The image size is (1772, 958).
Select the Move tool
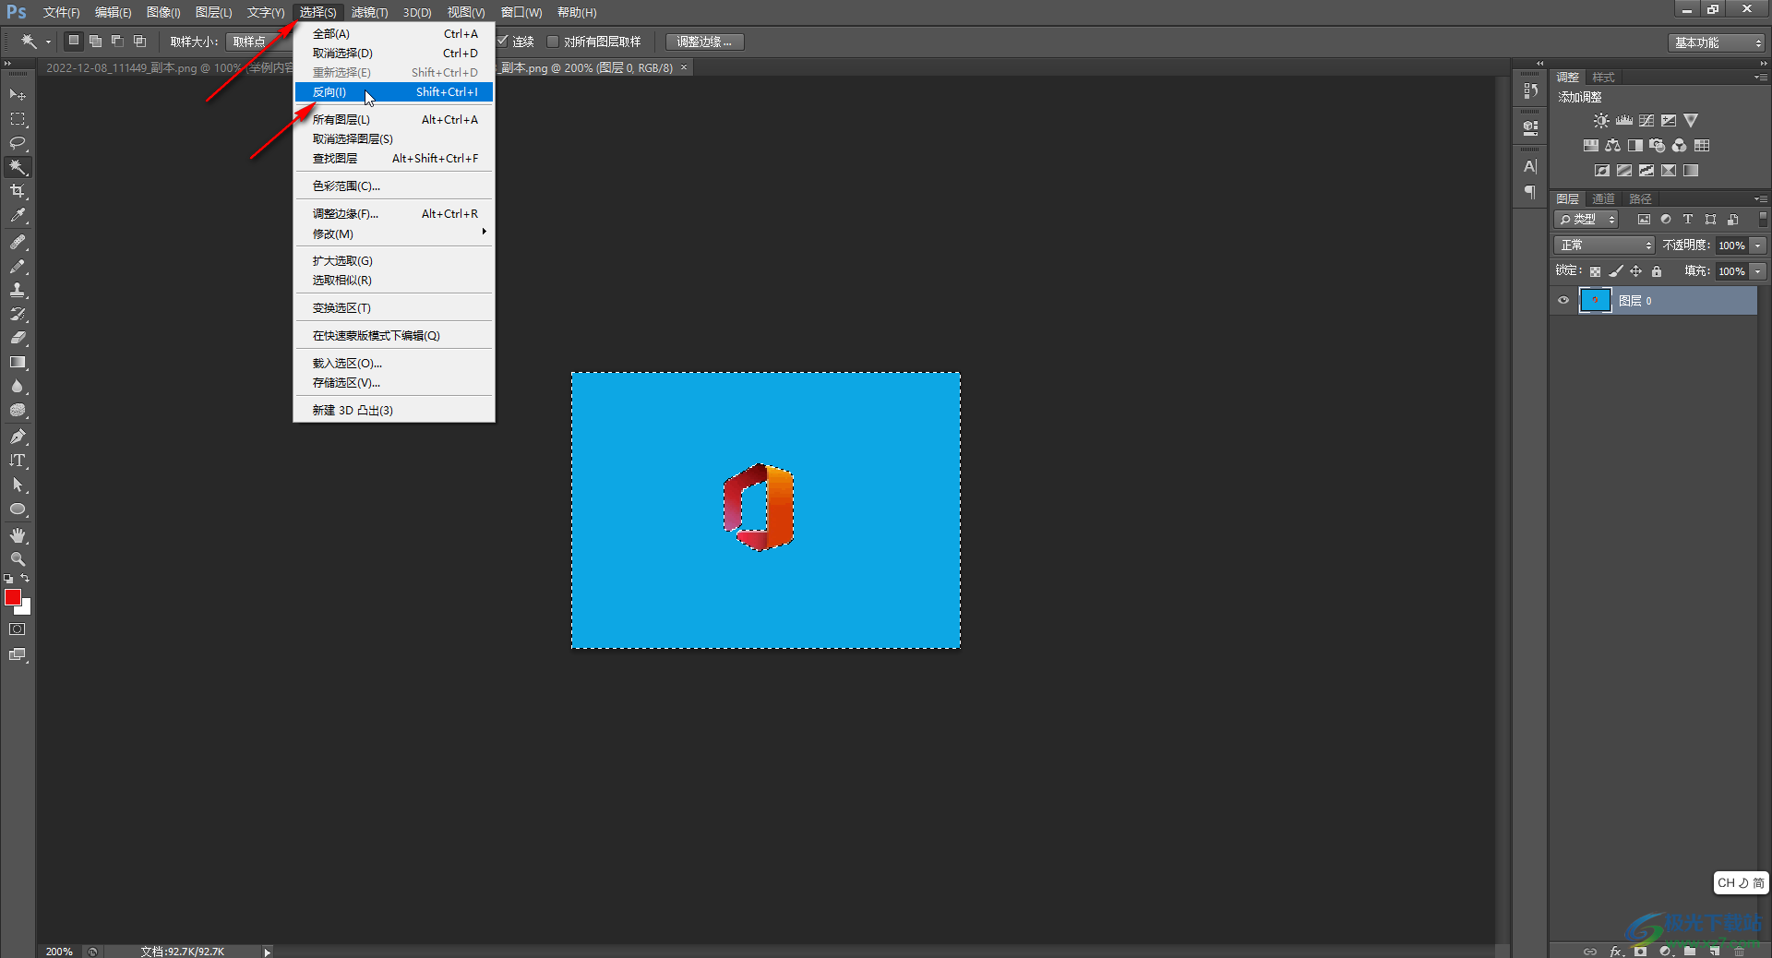18,95
